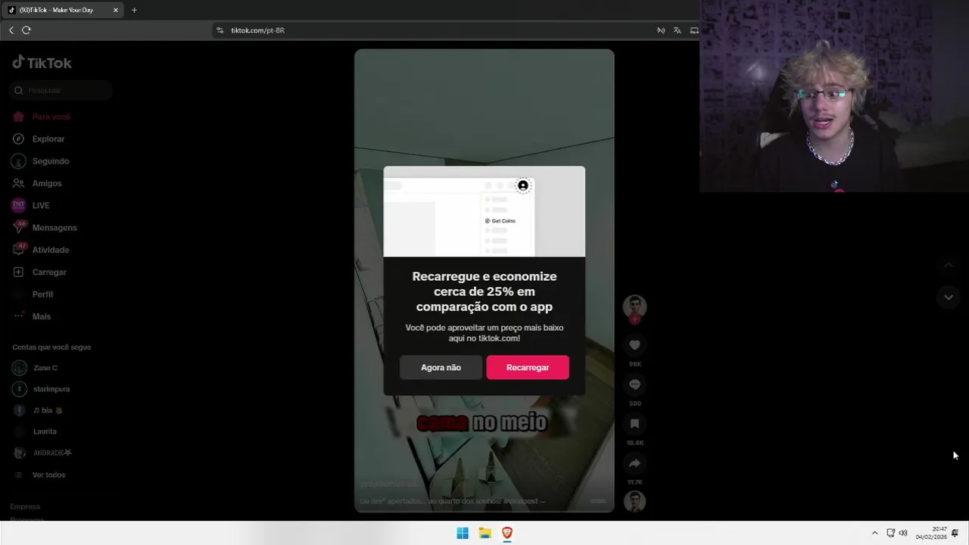Select Carregar to upload a video
The image size is (969, 545).
49,272
